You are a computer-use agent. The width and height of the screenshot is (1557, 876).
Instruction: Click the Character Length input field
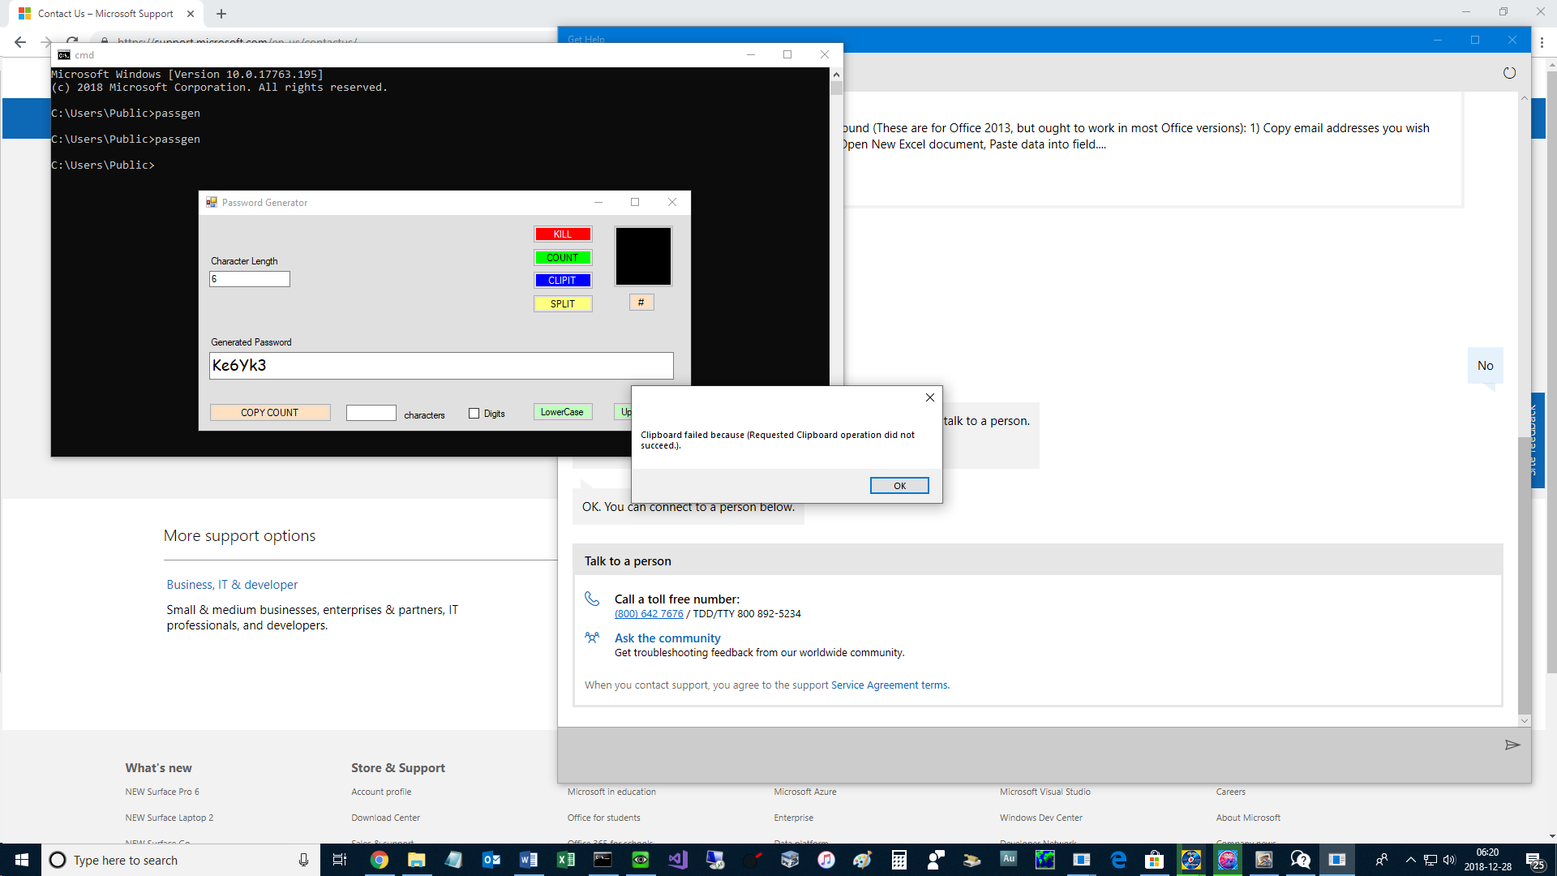[250, 279]
